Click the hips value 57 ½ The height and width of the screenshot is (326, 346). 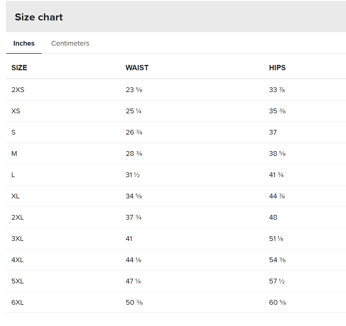[277, 281]
